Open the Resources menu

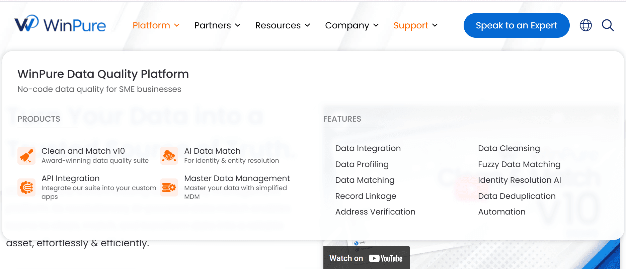click(278, 25)
